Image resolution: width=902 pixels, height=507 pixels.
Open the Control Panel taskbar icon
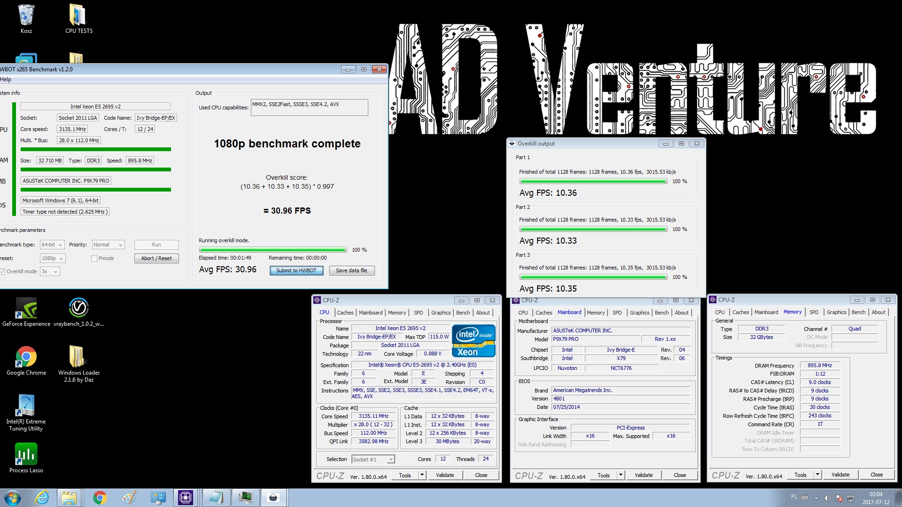(x=157, y=498)
